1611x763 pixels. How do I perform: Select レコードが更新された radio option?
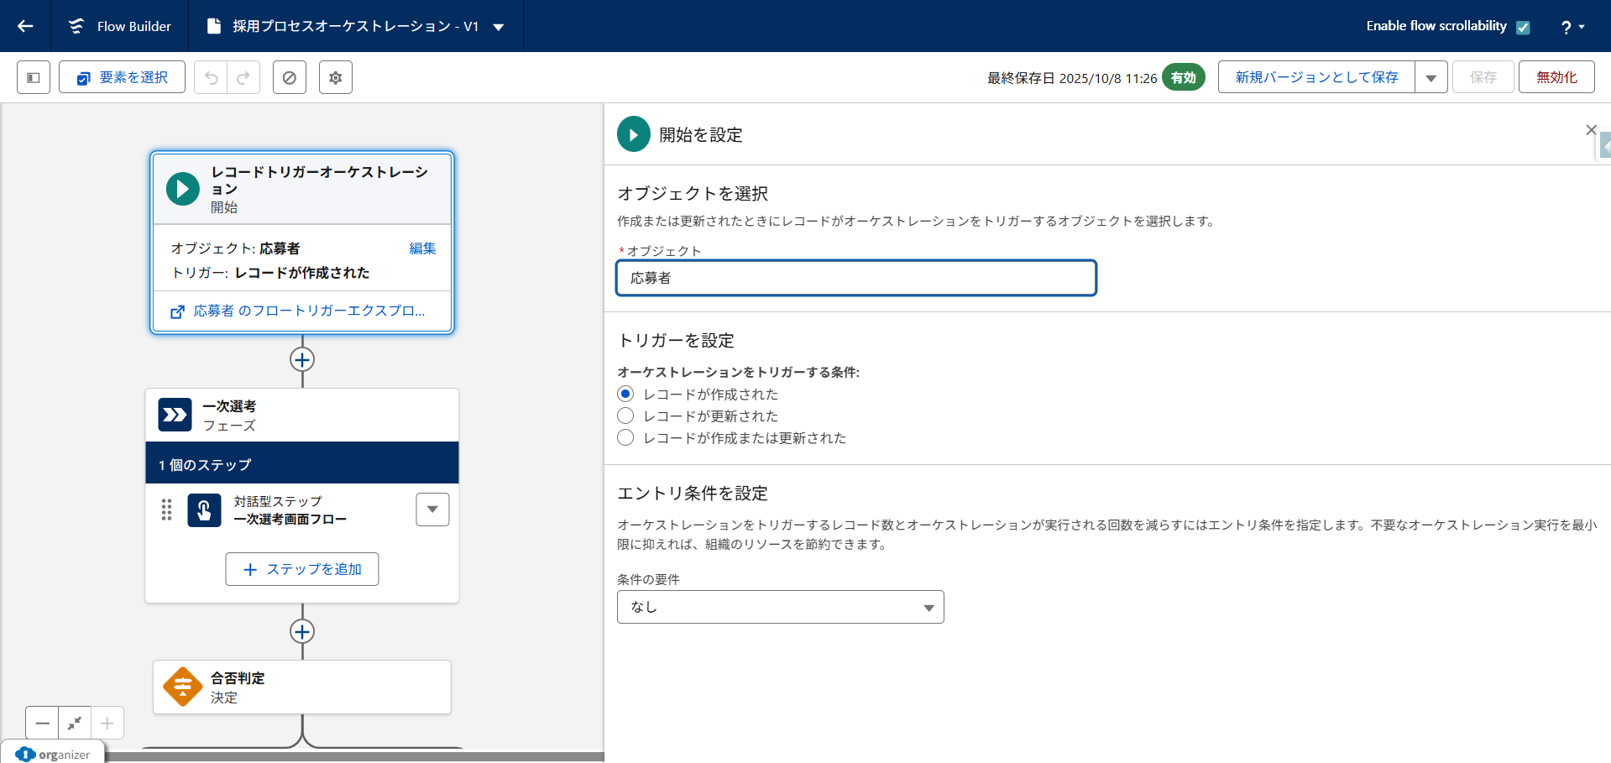click(625, 415)
